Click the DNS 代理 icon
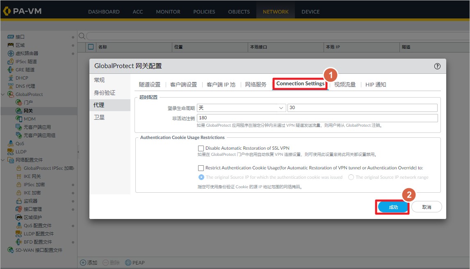The width and height of the screenshot is (470, 269). (x=11, y=86)
